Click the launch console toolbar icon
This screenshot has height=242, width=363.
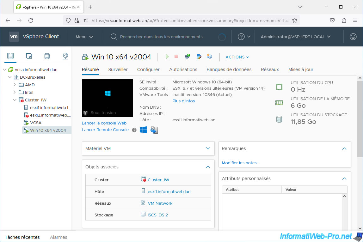pyautogui.click(x=187, y=57)
